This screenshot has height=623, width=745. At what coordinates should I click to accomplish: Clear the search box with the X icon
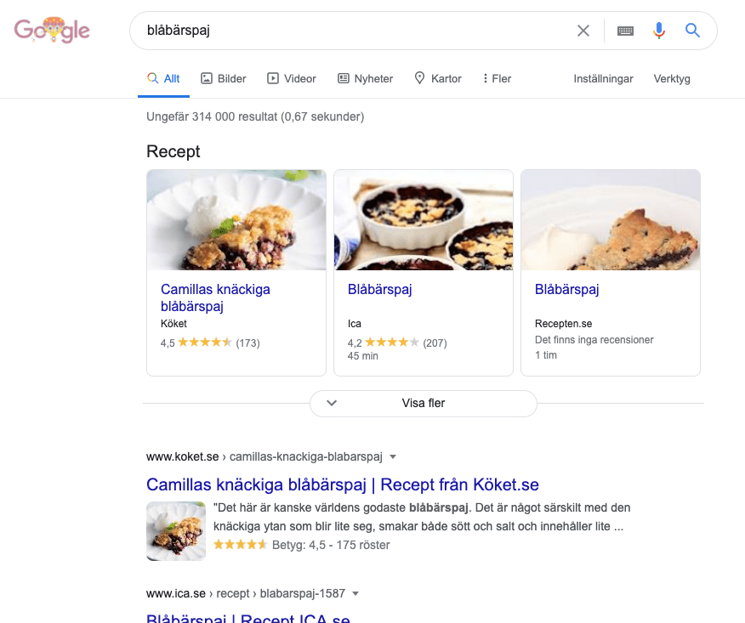pyautogui.click(x=583, y=31)
